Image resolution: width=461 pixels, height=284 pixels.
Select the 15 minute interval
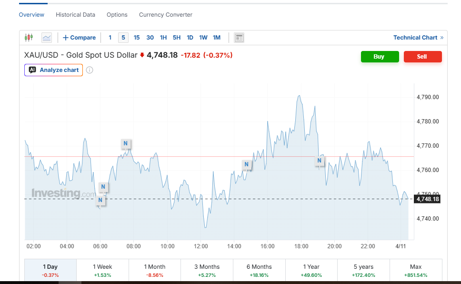pyautogui.click(x=137, y=38)
